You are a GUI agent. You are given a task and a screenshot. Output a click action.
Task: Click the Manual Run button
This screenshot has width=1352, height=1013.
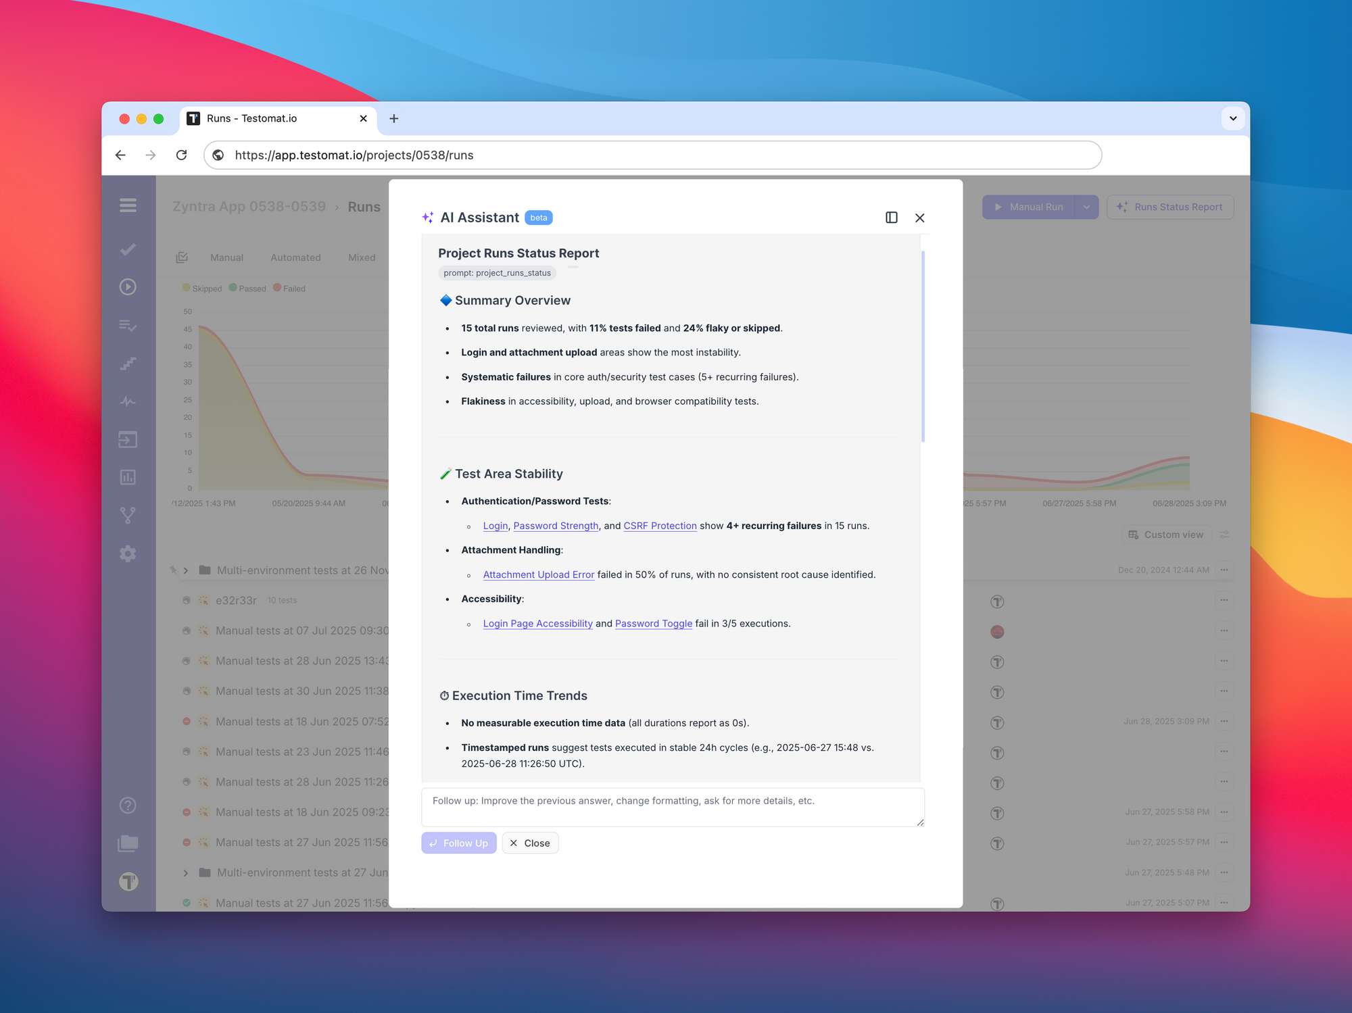pos(1030,207)
